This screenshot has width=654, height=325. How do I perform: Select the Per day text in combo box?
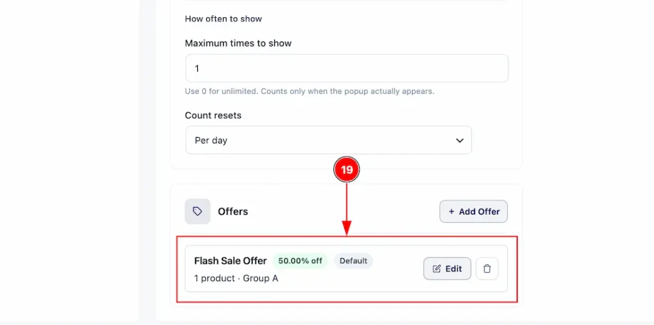pyautogui.click(x=211, y=141)
